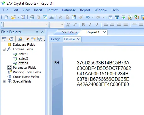The height and width of the screenshot is (115, 144).
Task: Open the Database menu
Action: 69,10
